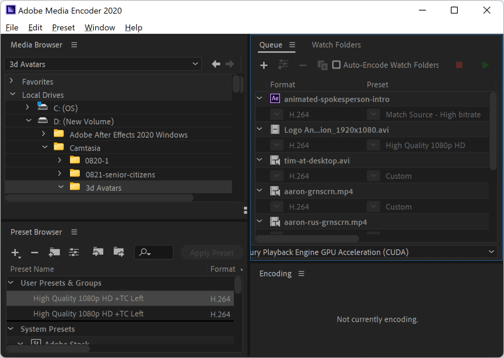The width and height of the screenshot is (504, 358).
Task: Toggle export preset group with new group icon
Action: [54, 252]
